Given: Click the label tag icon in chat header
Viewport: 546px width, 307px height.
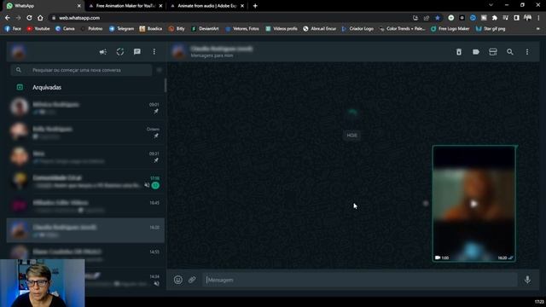Looking at the screenshot, I should pyautogui.click(x=476, y=52).
